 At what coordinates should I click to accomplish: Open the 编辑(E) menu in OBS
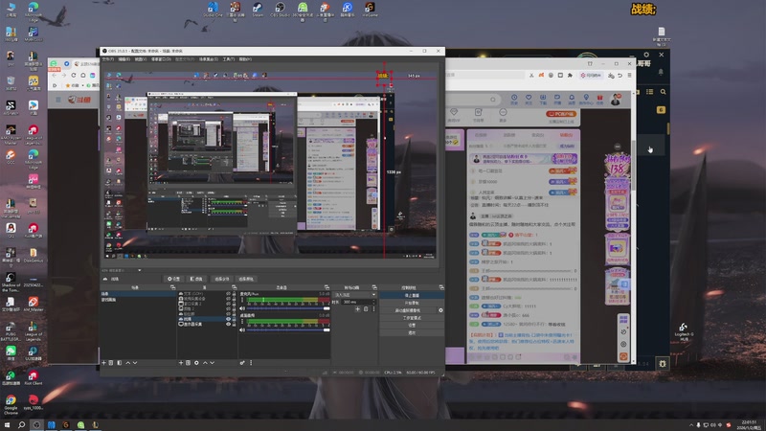coord(124,59)
